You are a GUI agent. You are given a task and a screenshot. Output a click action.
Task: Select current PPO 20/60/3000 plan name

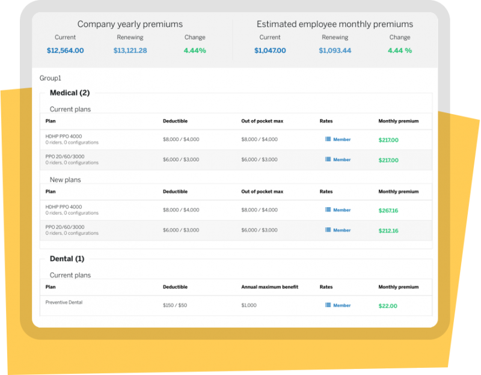(x=65, y=156)
